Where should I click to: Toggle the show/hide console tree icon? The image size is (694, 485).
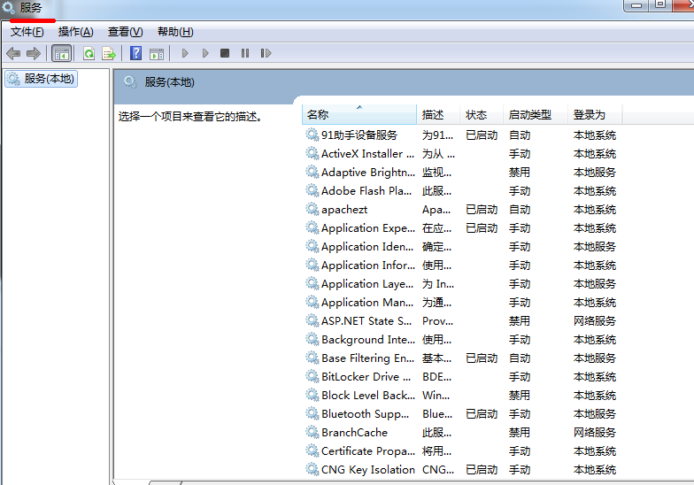tap(62, 53)
